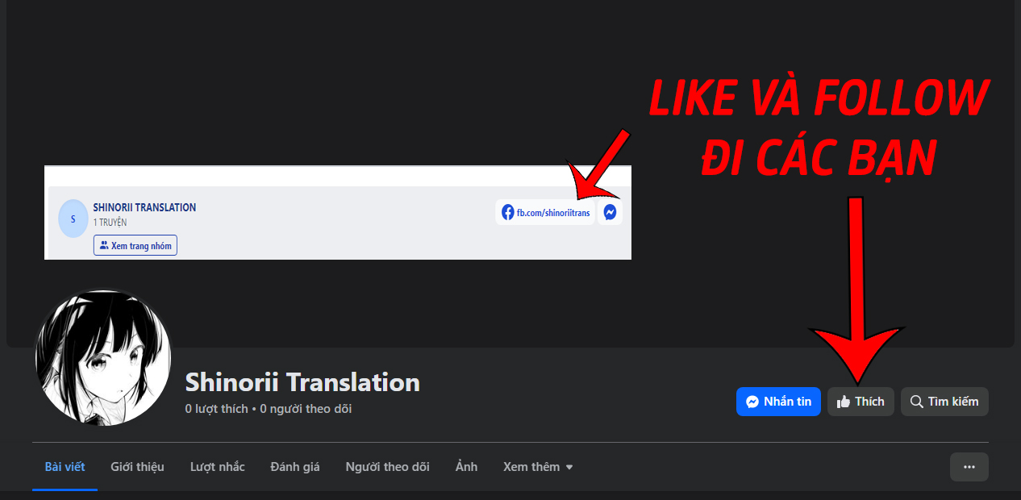Select the Bài viết tab
This screenshot has width=1021, height=500.
(x=65, y=467)
